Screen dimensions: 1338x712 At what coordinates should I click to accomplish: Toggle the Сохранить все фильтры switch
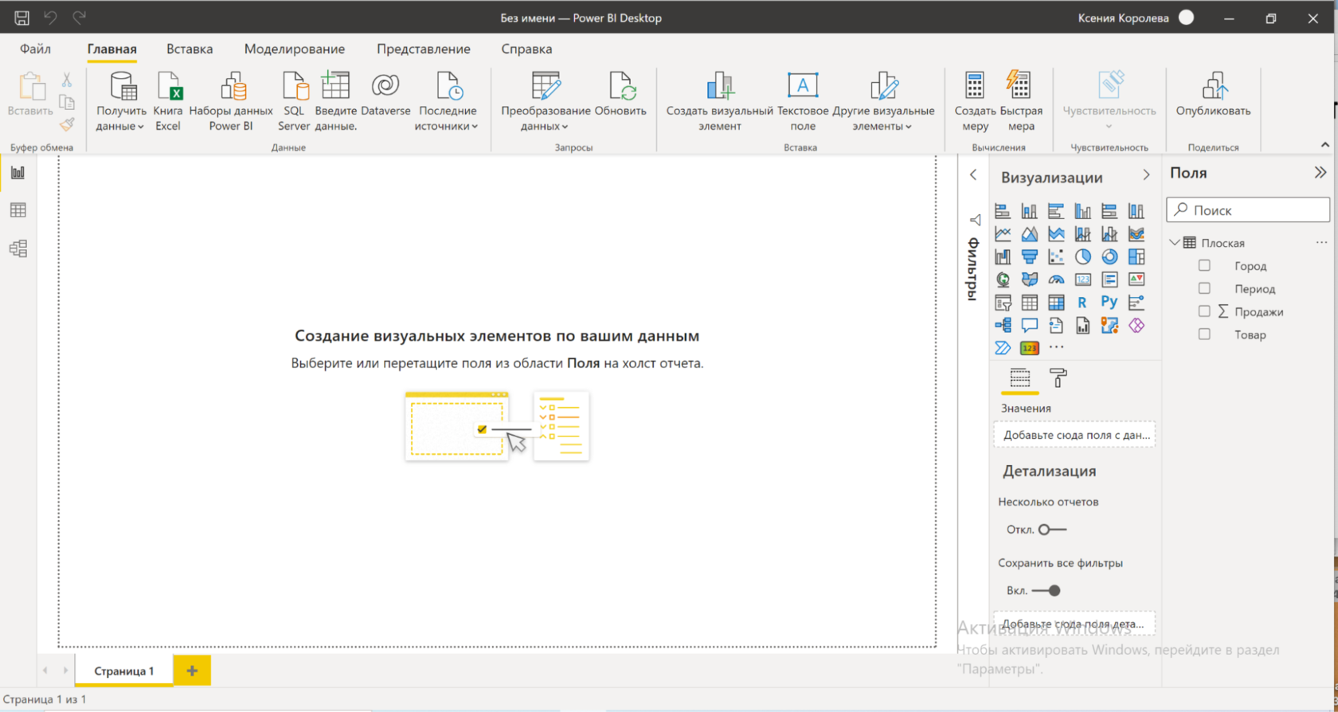1047,591
